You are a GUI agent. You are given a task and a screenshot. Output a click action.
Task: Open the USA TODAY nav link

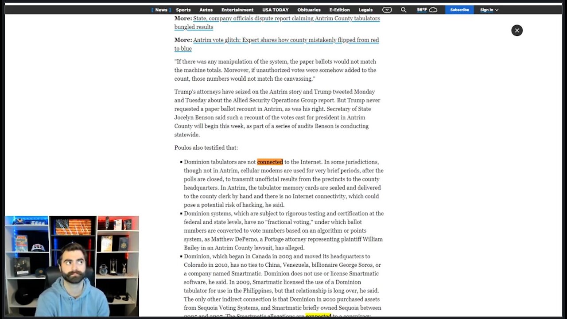pyautogui.click(x=275, y=10)
